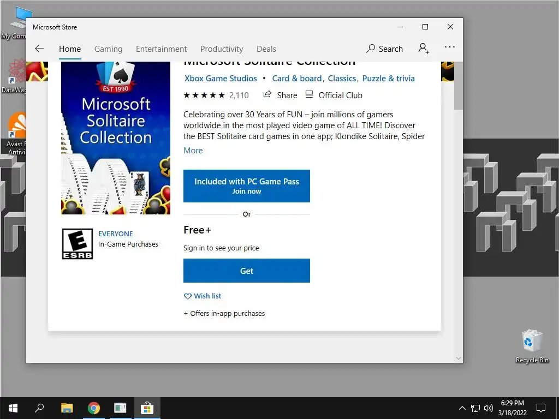
Task: Click the EVERYONE rating link
Action: click(116, 234)
